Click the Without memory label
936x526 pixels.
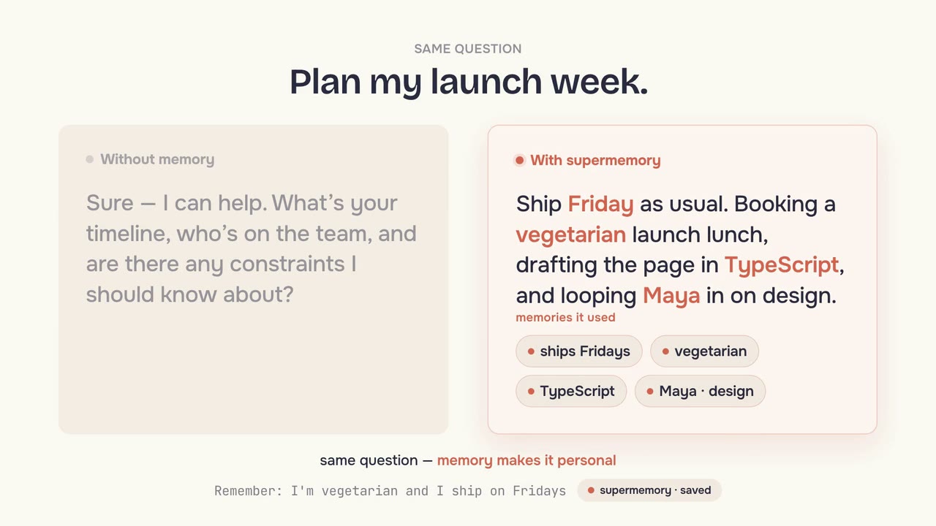pos(157,159)
